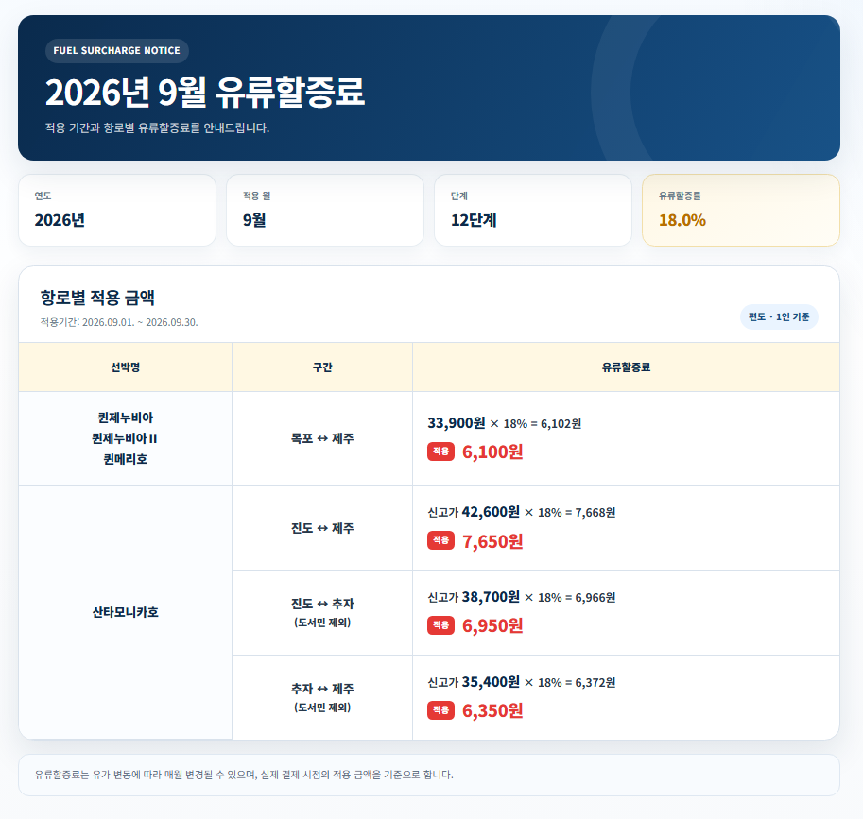Select the 산타모니카호 vessel cell
This screenshot has width=863, height=819.
[x=126, y=612]
